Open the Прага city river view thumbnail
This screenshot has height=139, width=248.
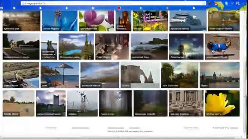pyautogui.click(x=220, y=75)
